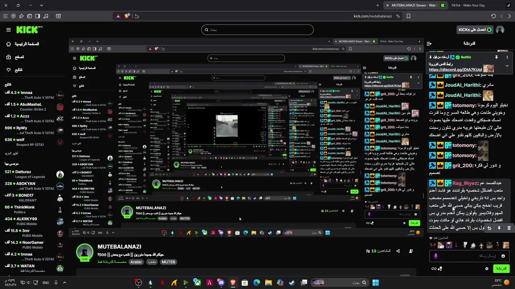The height and width of the screenshot is (289, 515).
Task: Open Brave Shields lion icon
Action: point(127,16)
